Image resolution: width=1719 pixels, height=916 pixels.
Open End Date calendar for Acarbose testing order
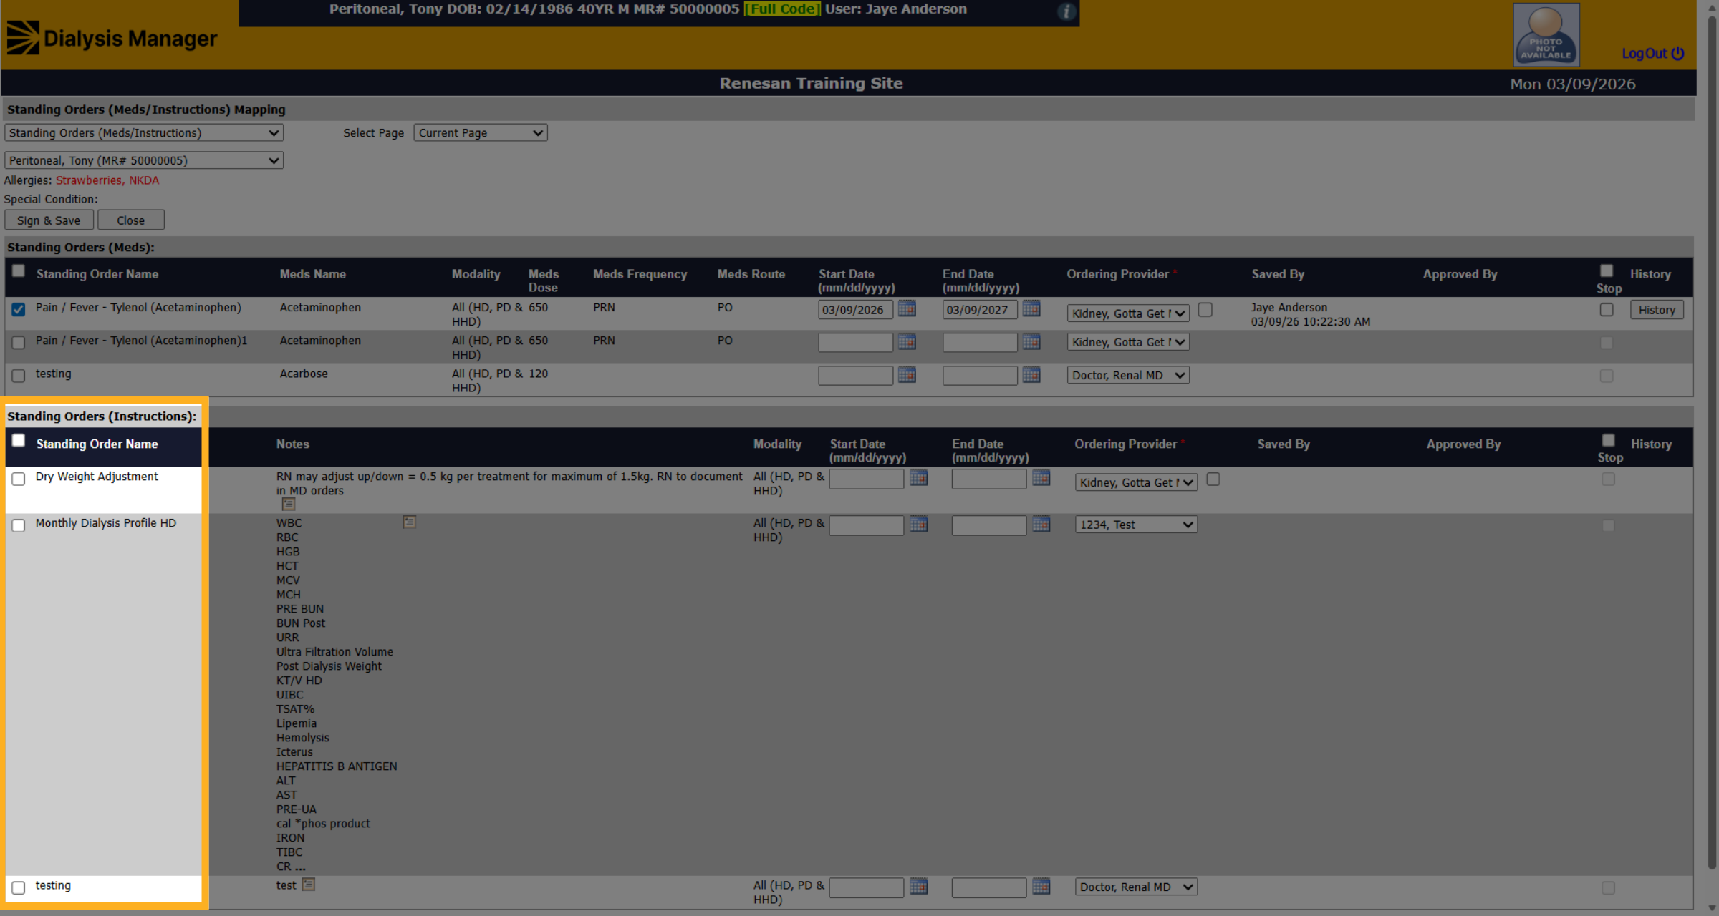tap(1031, 375)
